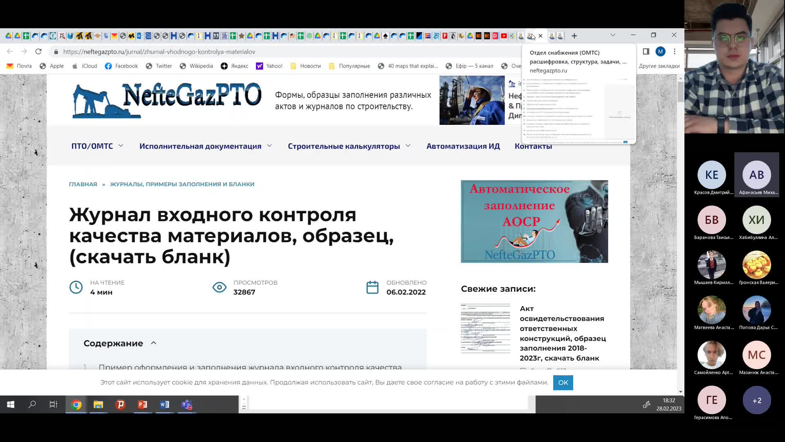
Task: Click the address bar URL
Action: click(x=159, y=52)
